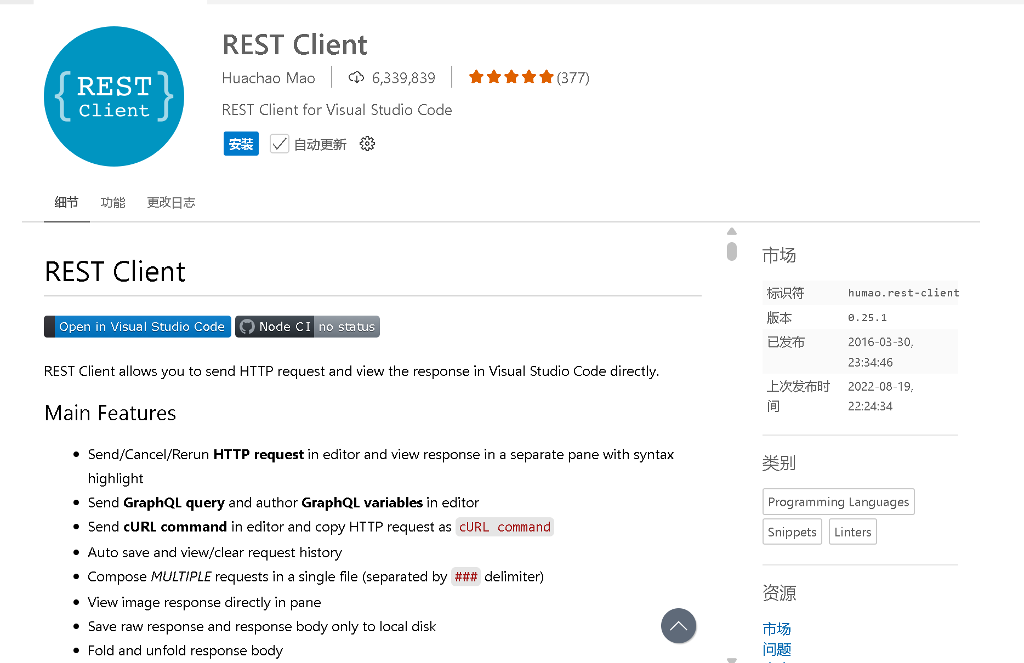Viewport: 1024px width, 663px height.
Task: Open the 市场 marketplace resource link
Action: click(x=776, y=628)
